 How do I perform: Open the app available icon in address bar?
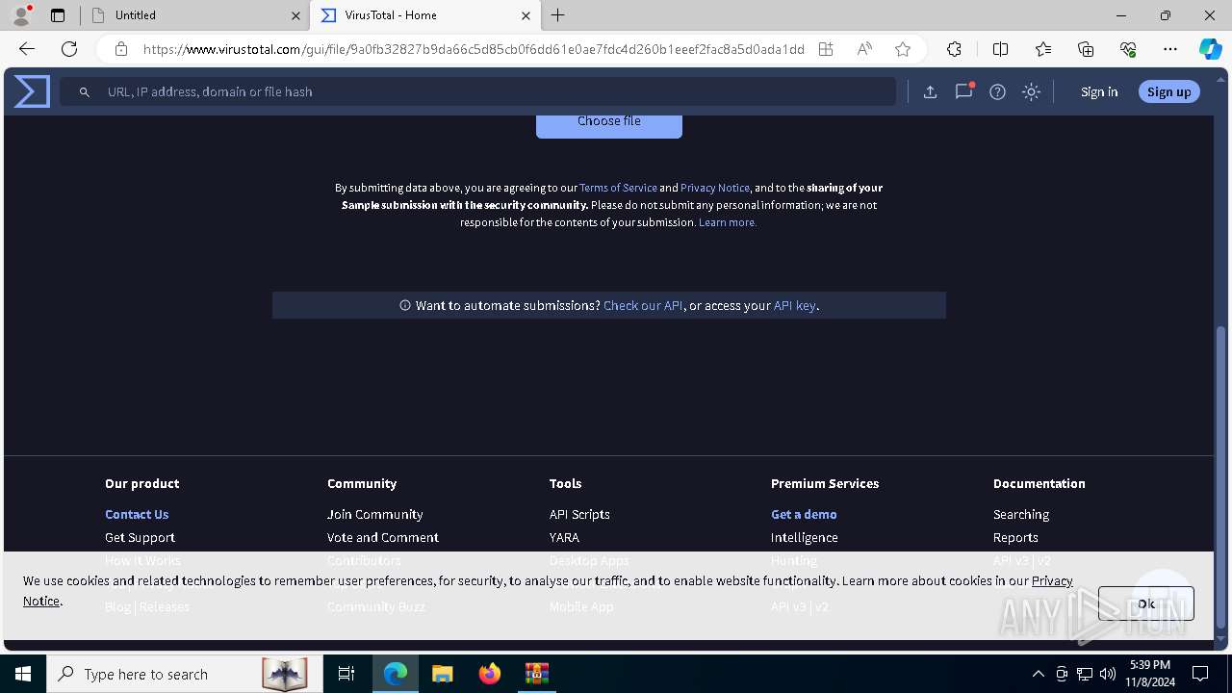[x=826, y=49]
